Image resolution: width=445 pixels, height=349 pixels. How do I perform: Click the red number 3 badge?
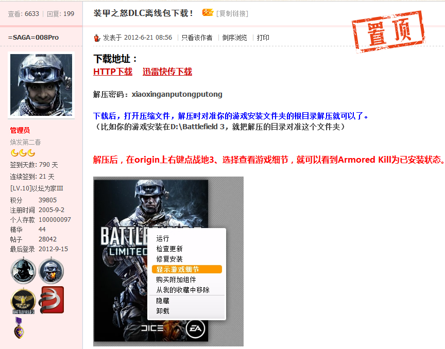pos(52,300)
